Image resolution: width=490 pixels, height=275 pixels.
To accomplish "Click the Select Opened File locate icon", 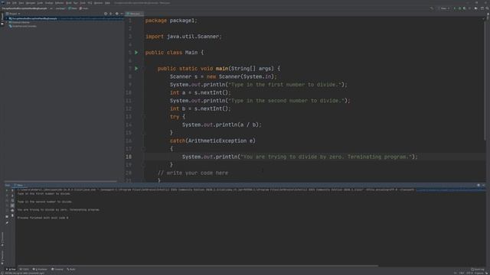I will [x=106, y=14].
